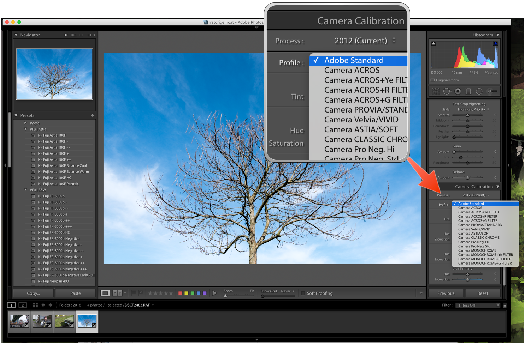
Task: Expand the #Agfa preset folder
Action: (25, 123)
